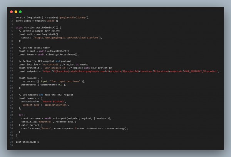Viewport: 231px width, 157px height.
Task: Click the '} catch (error) {' line
Action: pos(30,125)
